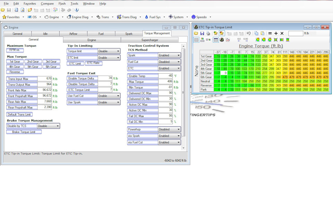
Task: Open Powerhop dropdown
Action: point(170,130)
